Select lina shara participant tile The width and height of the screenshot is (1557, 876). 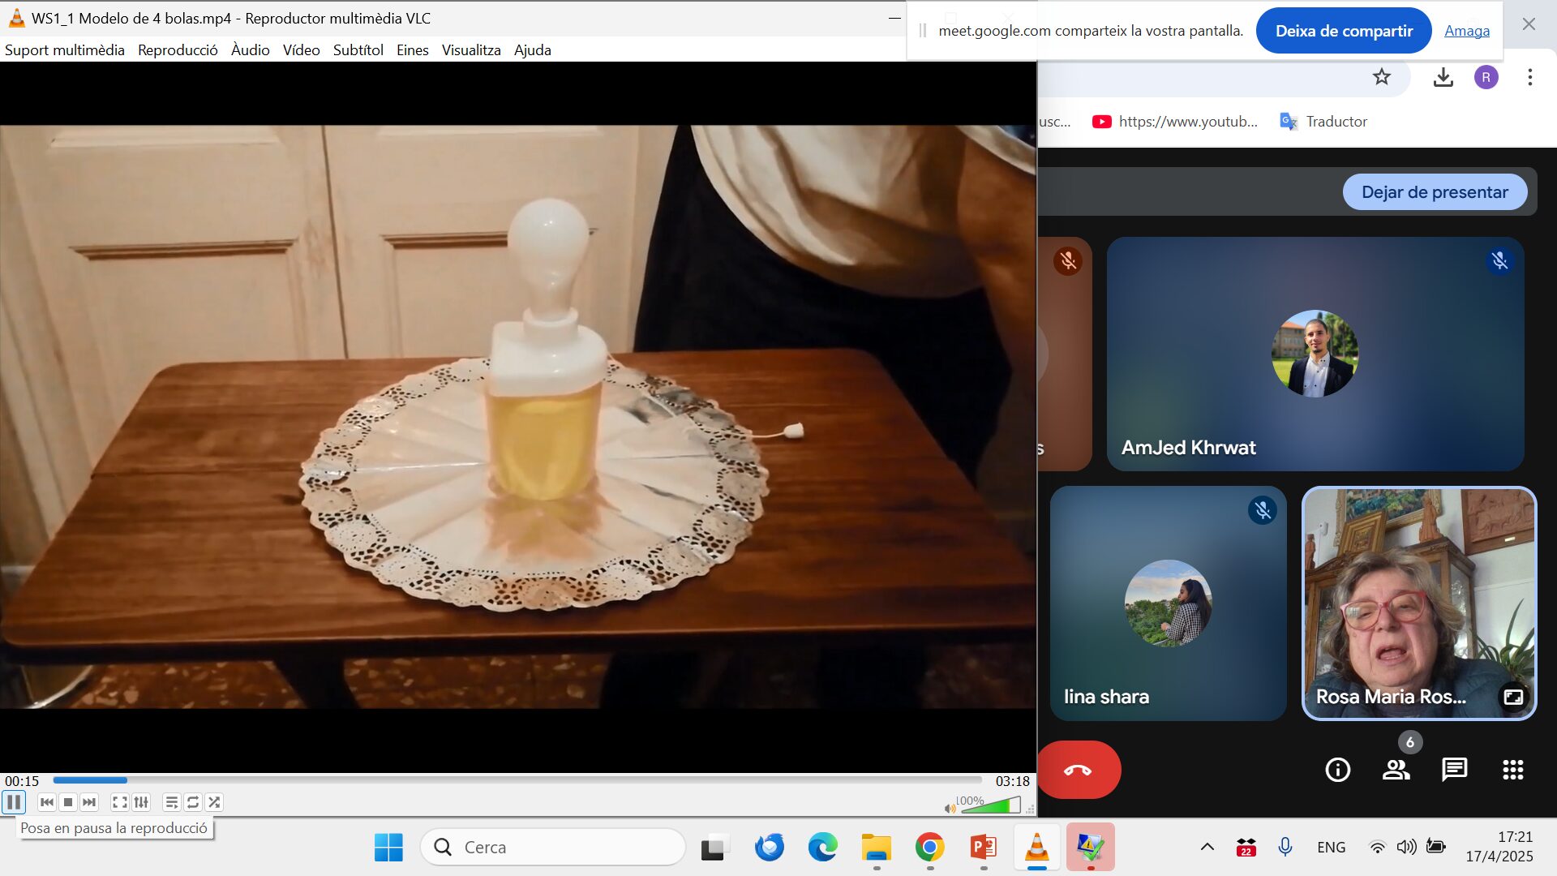pos(1168,603)
